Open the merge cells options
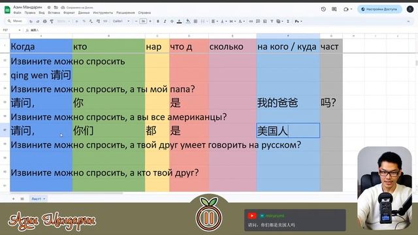The height and width of the screenshot is (235, 418). pos(204,22)
